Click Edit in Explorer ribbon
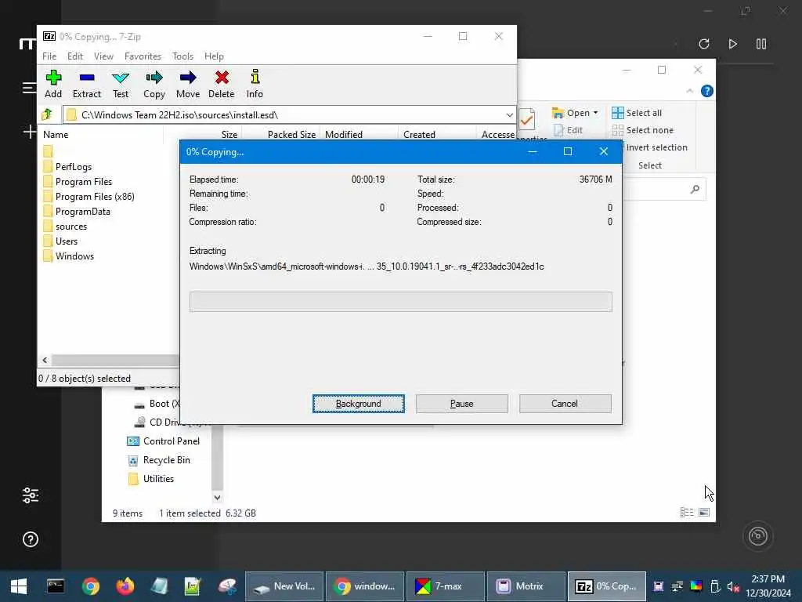802x602 pixels. (568, 130)
